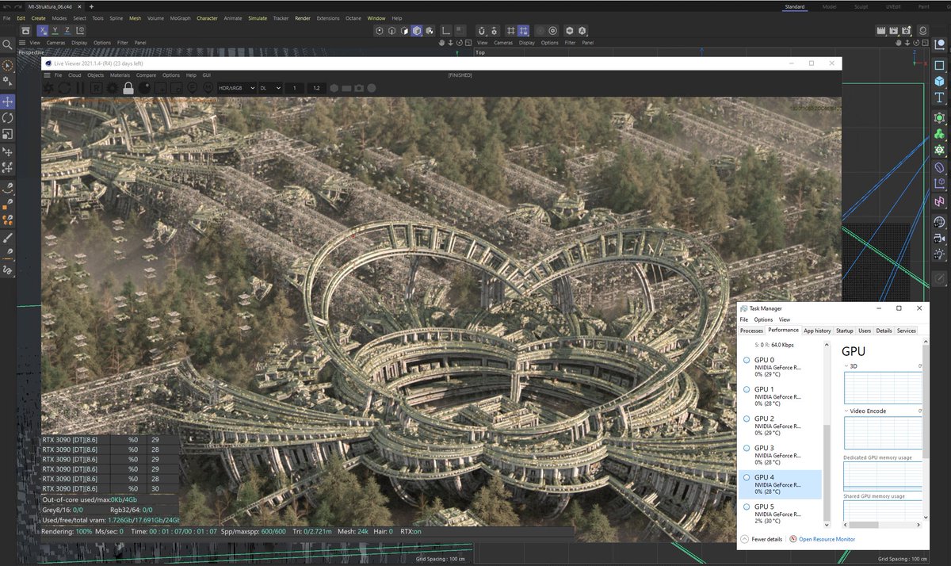The width and height of the screenshot is (951, 566).
Task: Toggle Y axis lock in Cinema 4D toolbar
Action: pos(55,30)
